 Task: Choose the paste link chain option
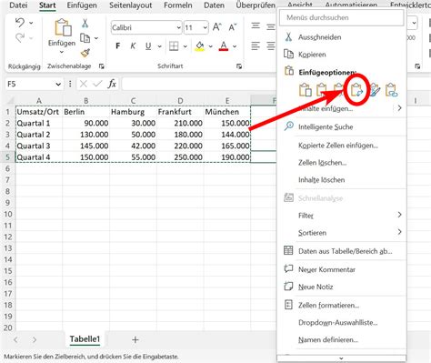[x=391, y=90]
